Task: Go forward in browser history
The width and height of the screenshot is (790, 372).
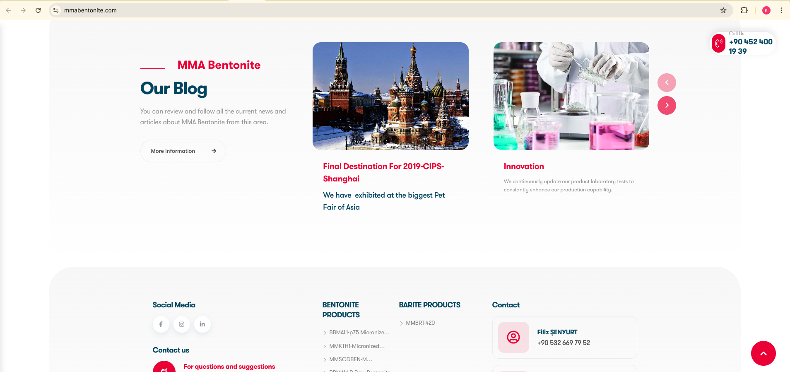Action: pyautogui.click(x=23, y=10)
